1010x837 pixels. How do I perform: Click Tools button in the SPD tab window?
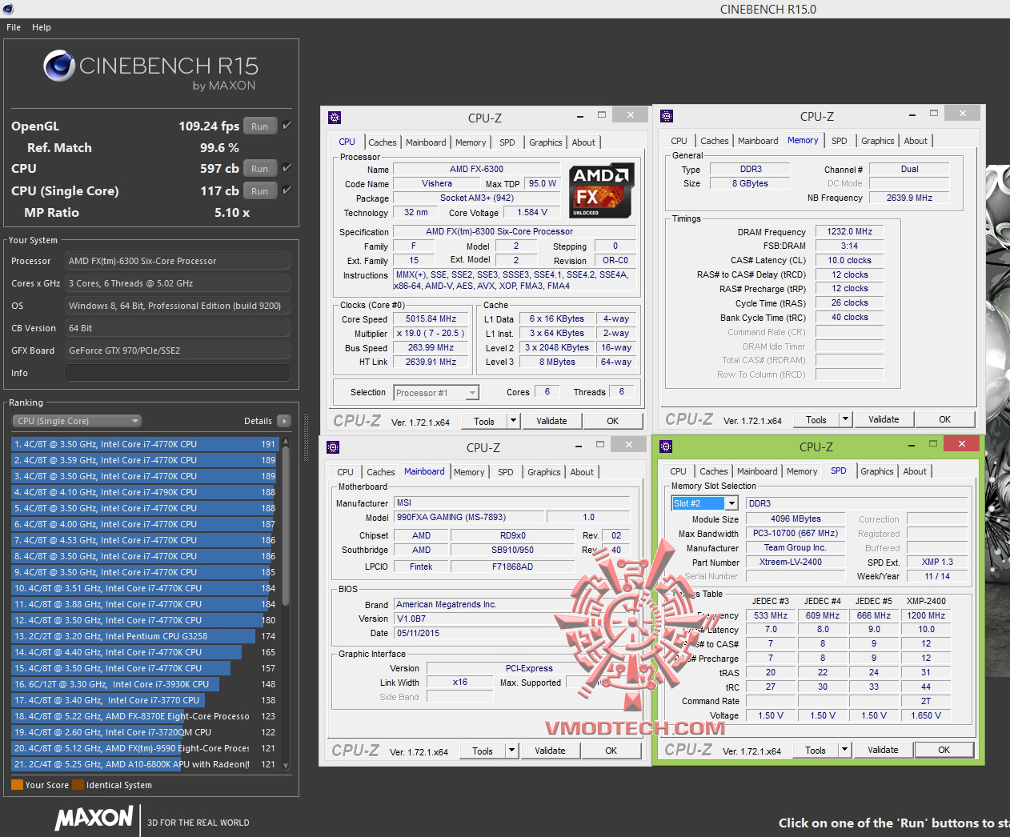pyautogui.click(x=816, y=750)
